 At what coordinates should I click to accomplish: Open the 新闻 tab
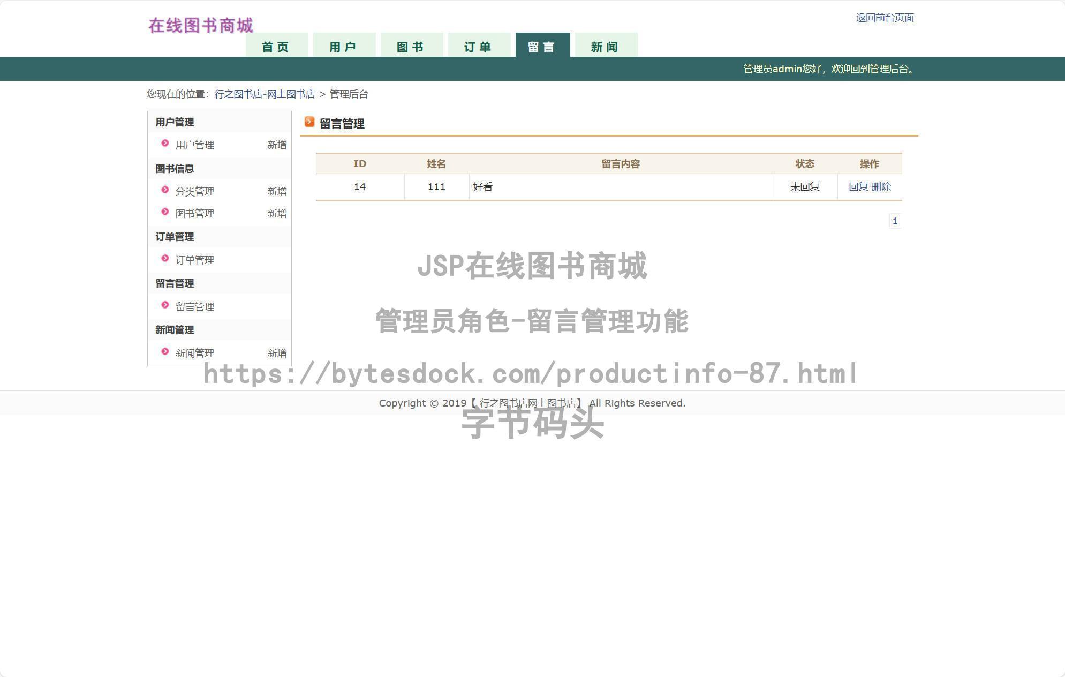tap(606, 45)
